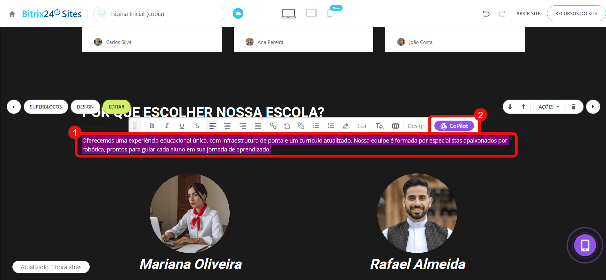Switch to mobile preview mode

[x=330, y=13]
